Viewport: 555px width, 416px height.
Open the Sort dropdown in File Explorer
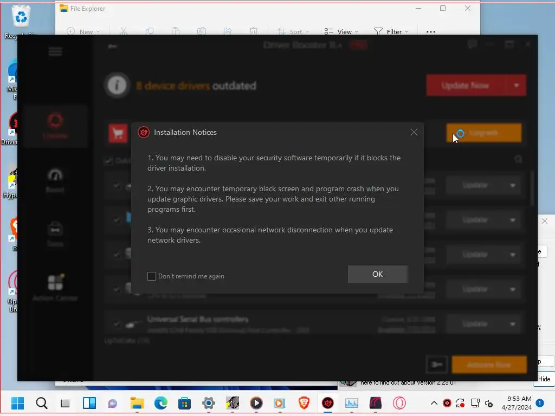click(293, 31)
